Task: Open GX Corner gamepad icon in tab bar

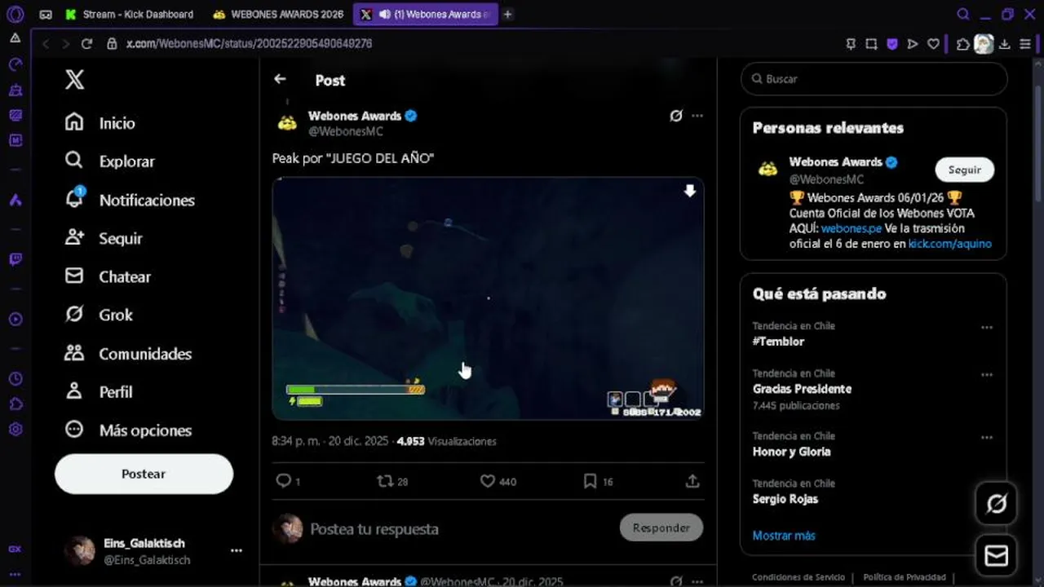Action: 46,15
